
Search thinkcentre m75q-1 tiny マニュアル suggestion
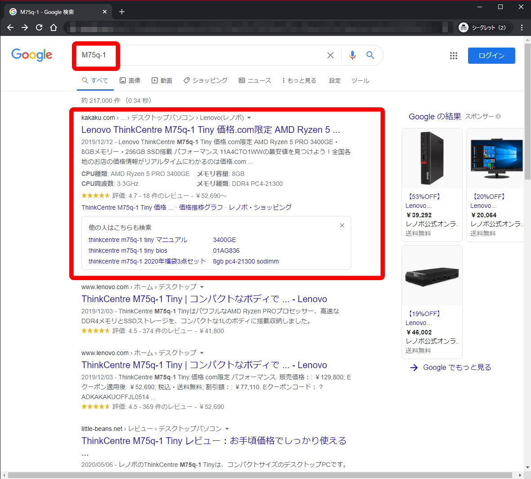click(138, 240)
